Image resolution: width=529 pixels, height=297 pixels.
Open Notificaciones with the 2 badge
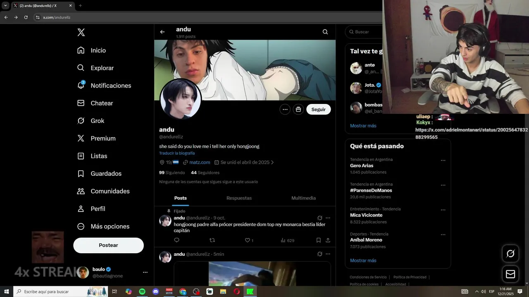(x=104, y=85)
